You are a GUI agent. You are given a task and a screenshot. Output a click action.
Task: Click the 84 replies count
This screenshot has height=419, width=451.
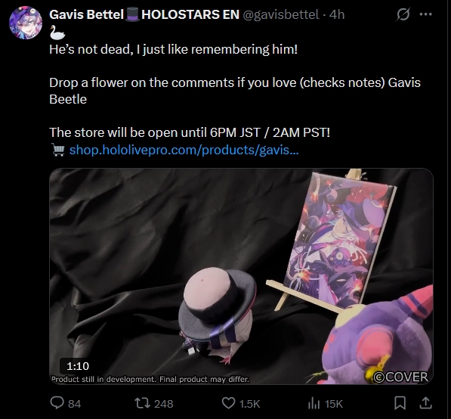point(75,404)
